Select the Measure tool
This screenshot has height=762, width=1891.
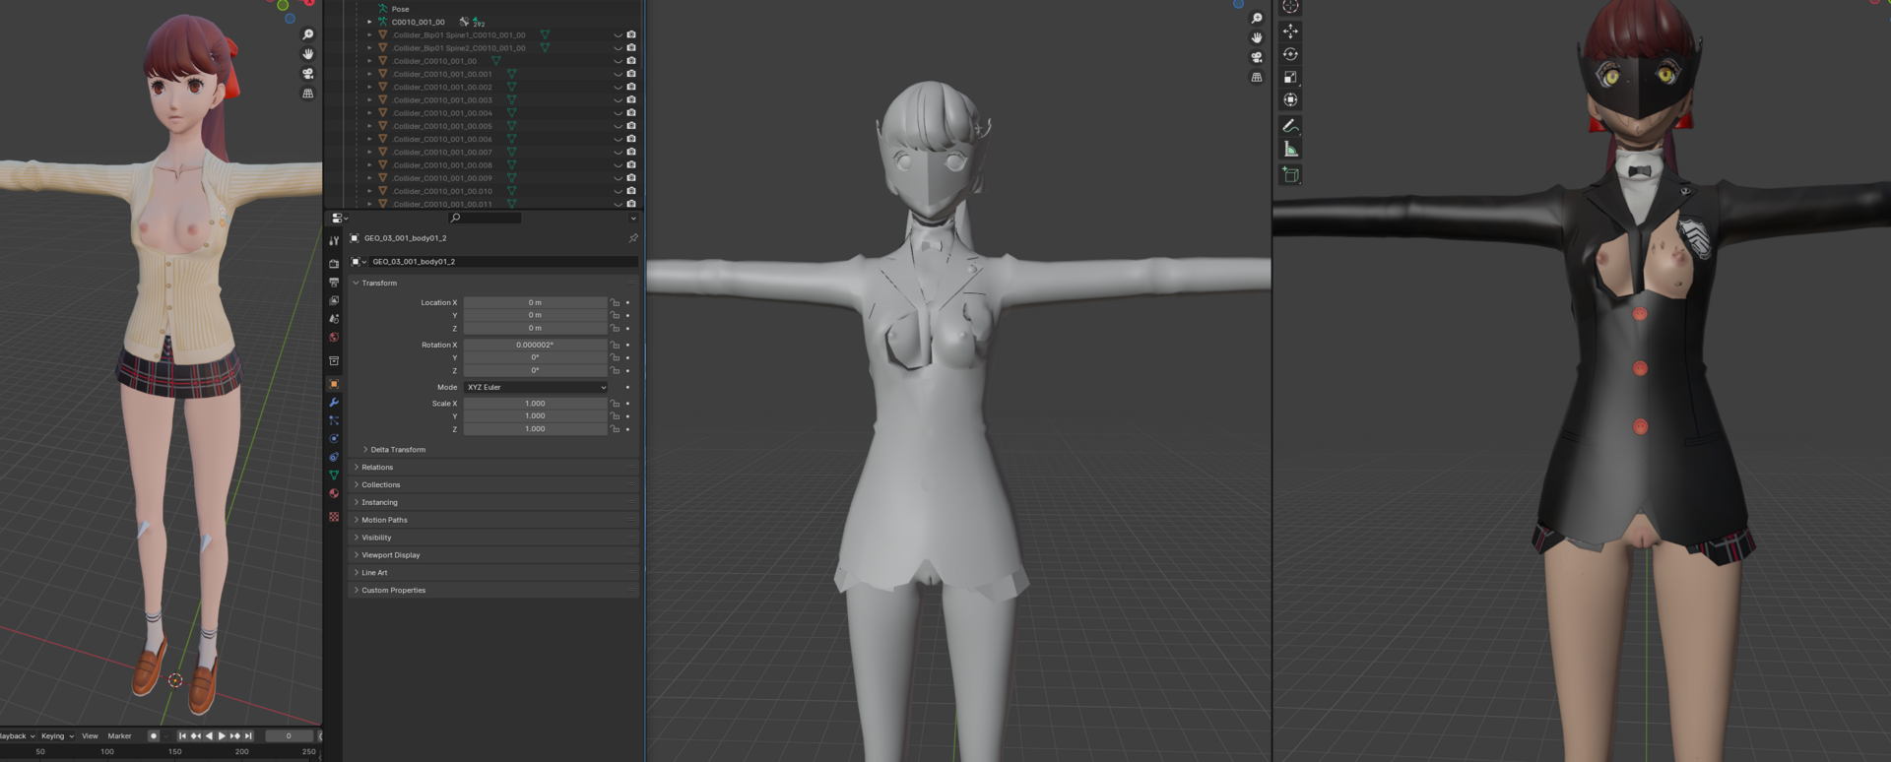pyautogui.click(x=1290, y=149)
